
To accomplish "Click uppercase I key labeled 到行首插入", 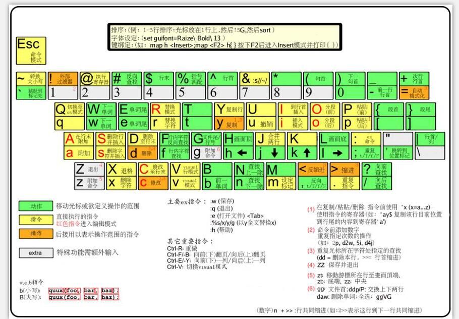I will (x=293, y=110).
